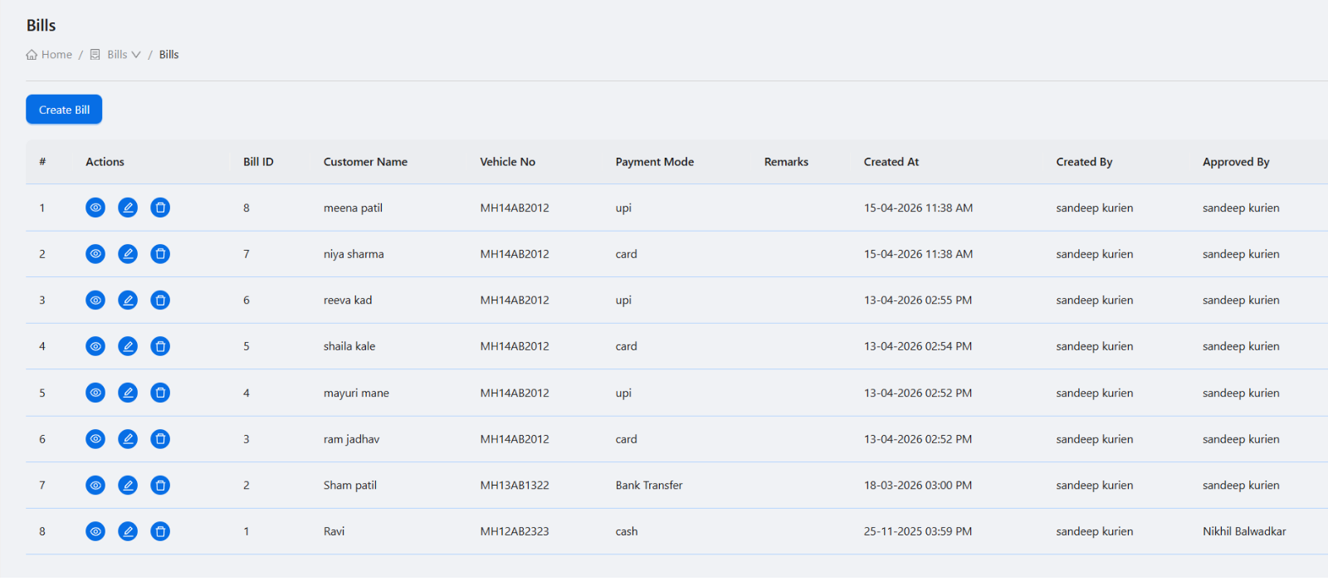
Task: Edit the bill for Ravi
Action: [x=128, y=531]
